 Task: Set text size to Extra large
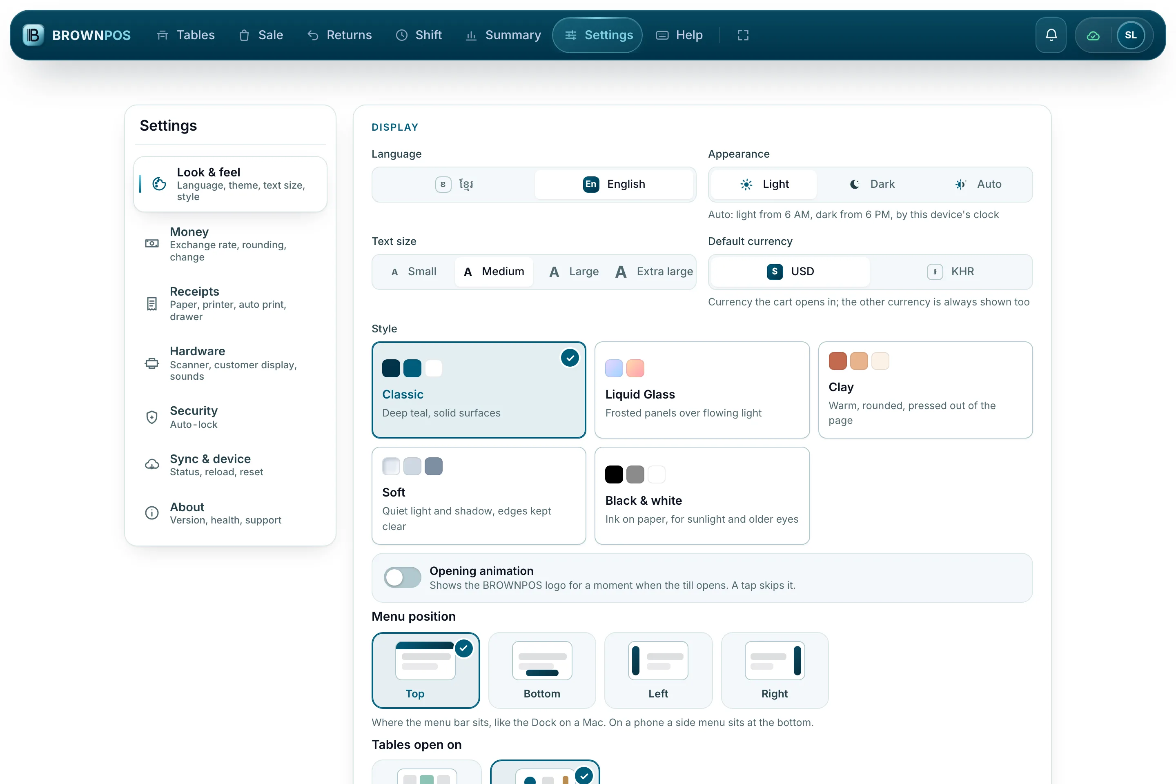(x=654, y=272)
